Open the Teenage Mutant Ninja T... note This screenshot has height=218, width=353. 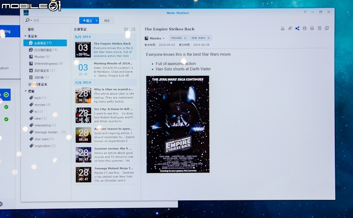coord(105,174)
